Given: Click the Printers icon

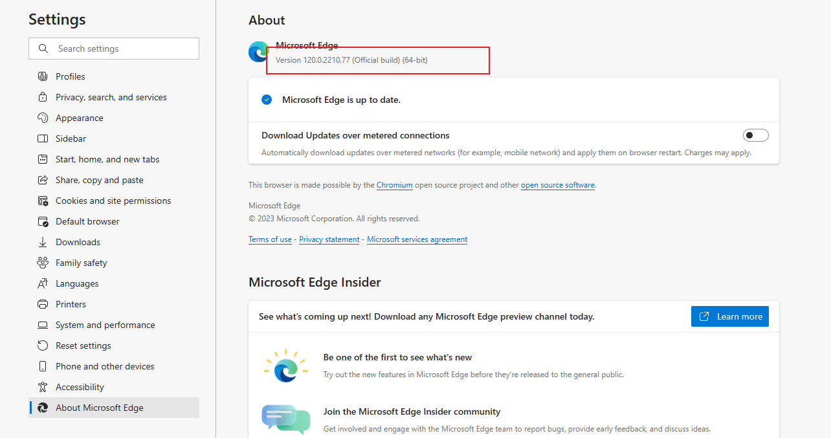Looking at the screenshot, I should click(43, 304).
